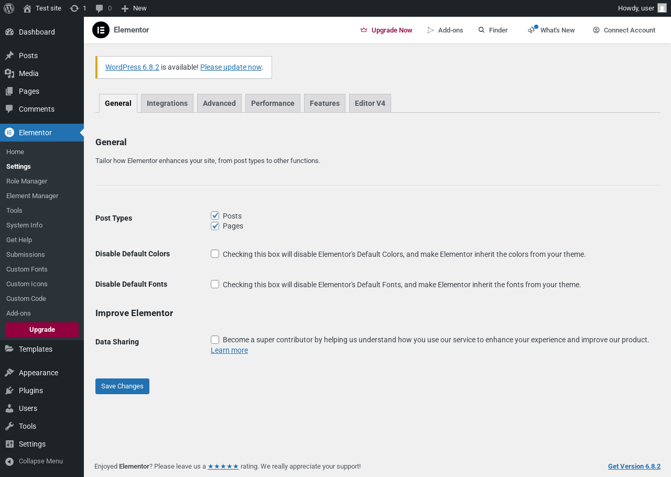Click the Test site name text
Screen dimensions: 671x477
pos(48,8)
